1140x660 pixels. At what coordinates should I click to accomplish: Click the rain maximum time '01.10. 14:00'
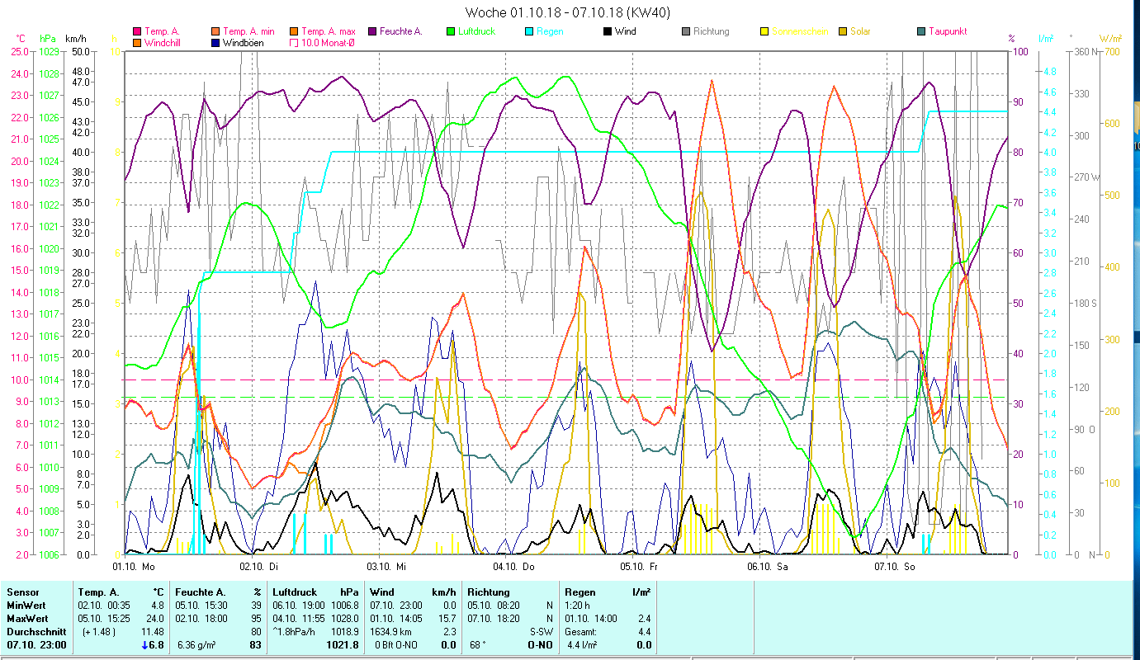592,619
